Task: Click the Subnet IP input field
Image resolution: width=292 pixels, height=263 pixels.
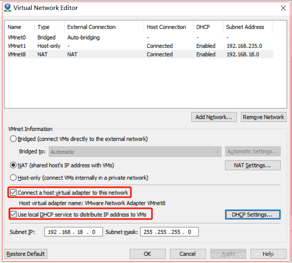Action: point(73,232)
